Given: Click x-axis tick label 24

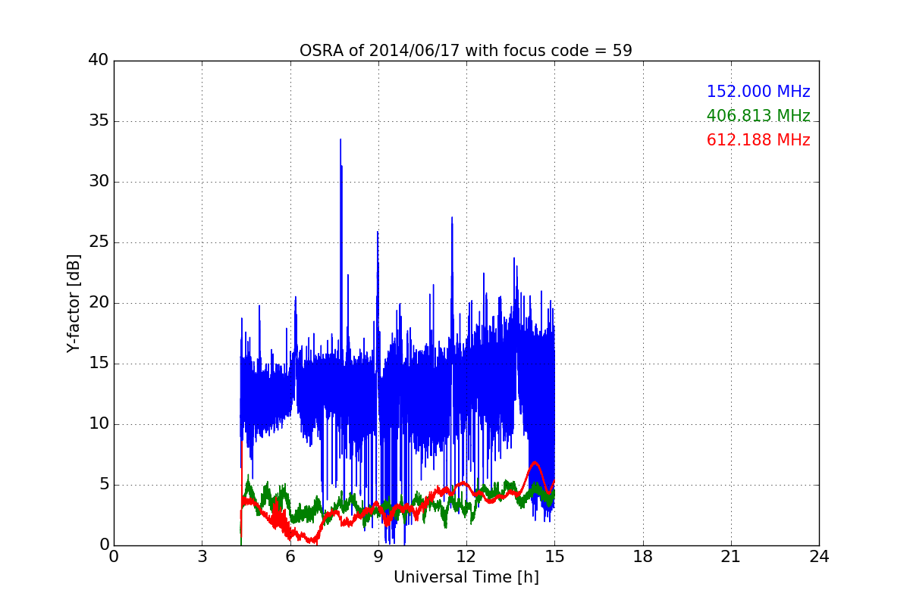Looking at the screenshot, I should 819,557.
